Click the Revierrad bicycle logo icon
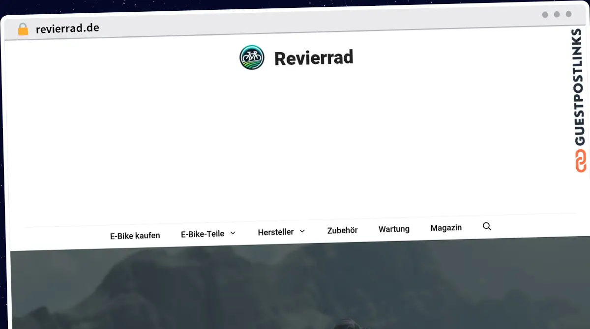The width and height of the screenshot is (590, 329). click(252, 57)
